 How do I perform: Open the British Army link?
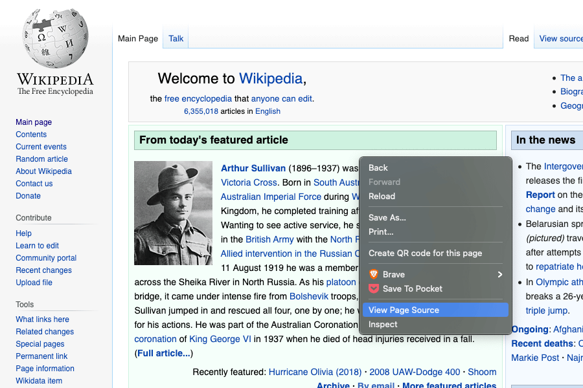click(x=269, y=239)
